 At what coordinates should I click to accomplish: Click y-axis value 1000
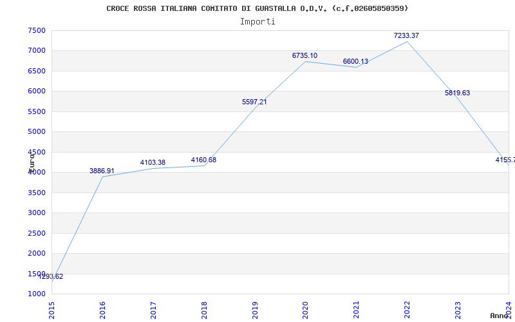point(37,294)
